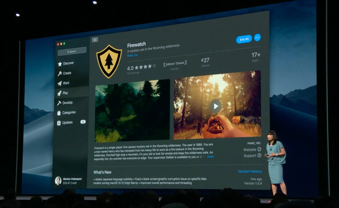Click the 4.0 star rating
This screenshot has height=208, width=339.
click(141, 68)
